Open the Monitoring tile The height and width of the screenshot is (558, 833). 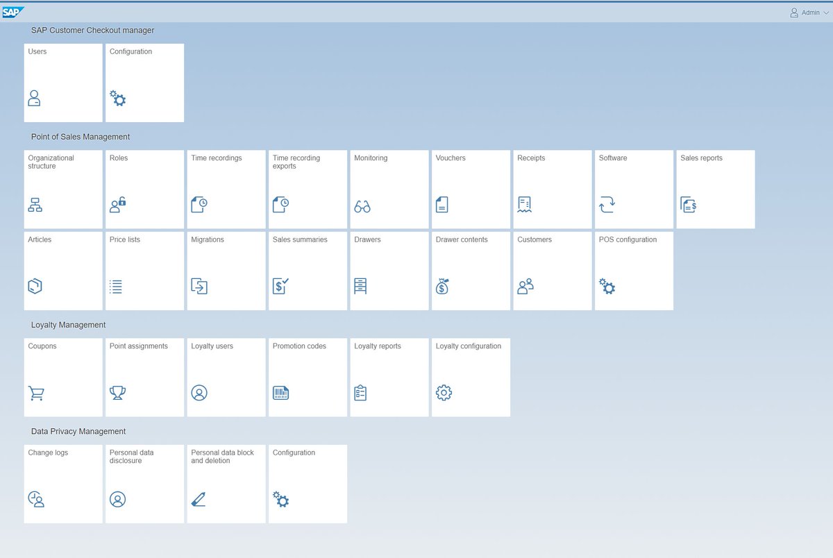pyautogui.click(x=389, y=189)
